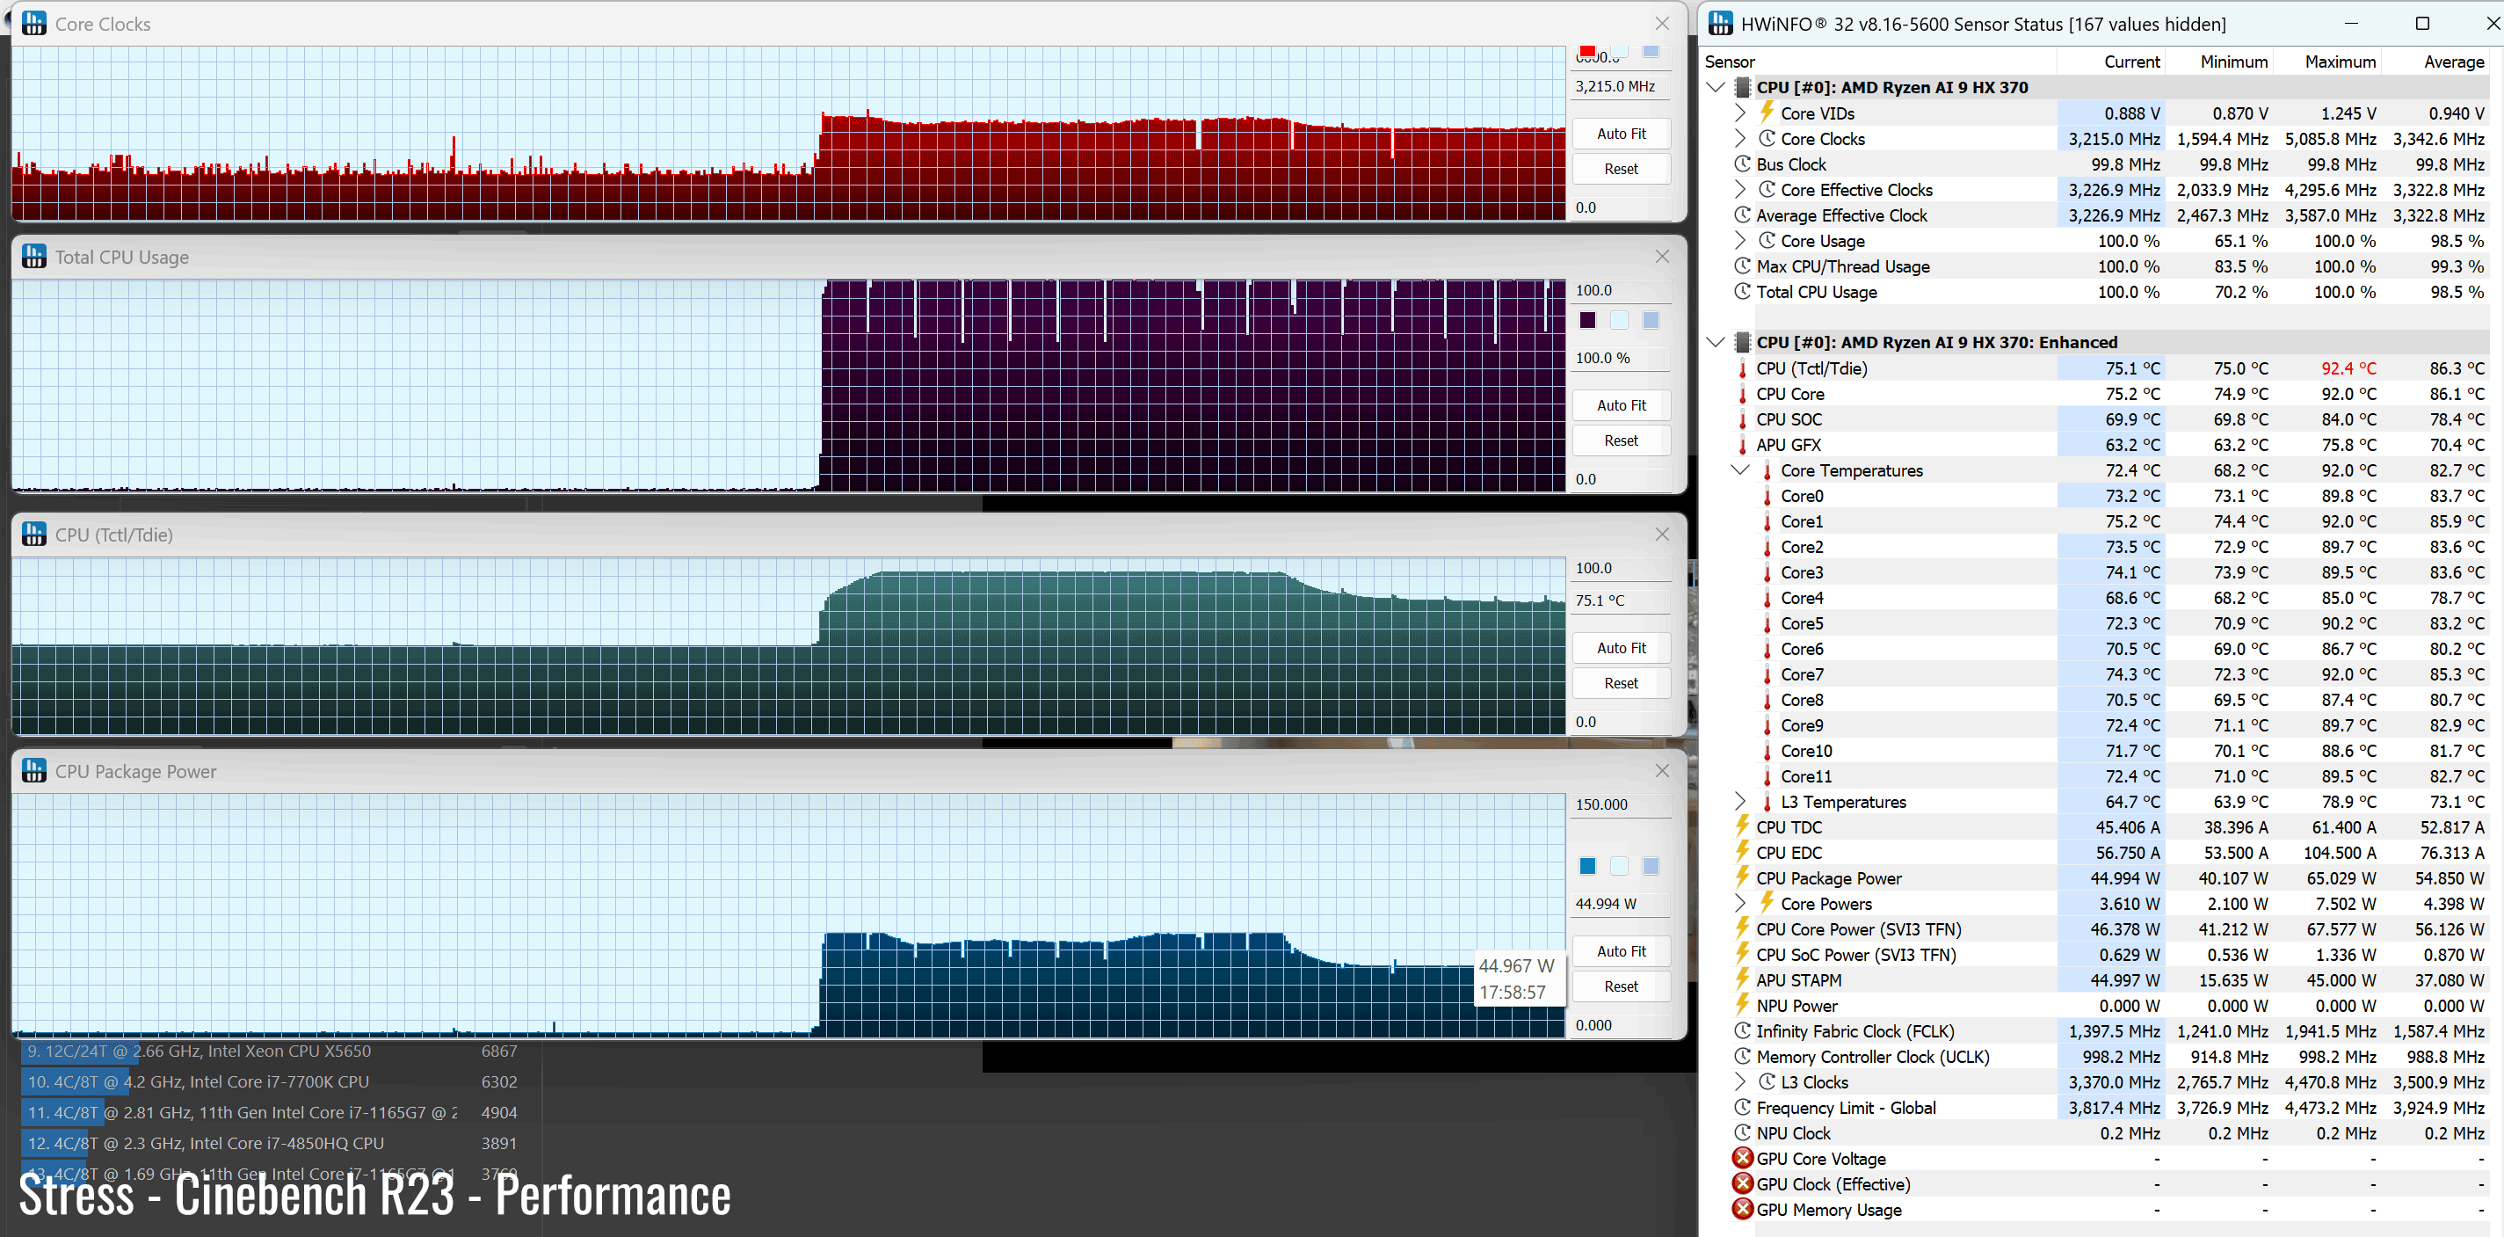Click the 100.0 max scale field in CPU (Tctl/Tdie) graph
The image size is (2504, 1237).
coord(1621,568)
